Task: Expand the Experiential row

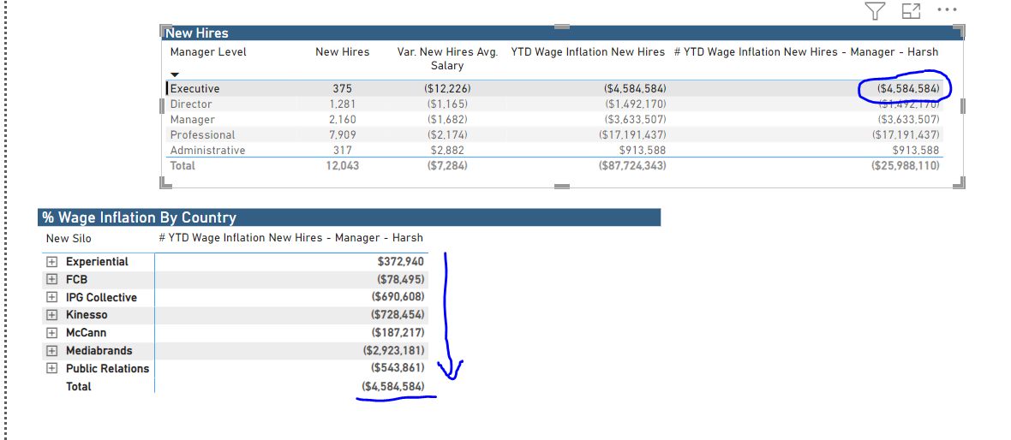Action: [x=52, y=262]
